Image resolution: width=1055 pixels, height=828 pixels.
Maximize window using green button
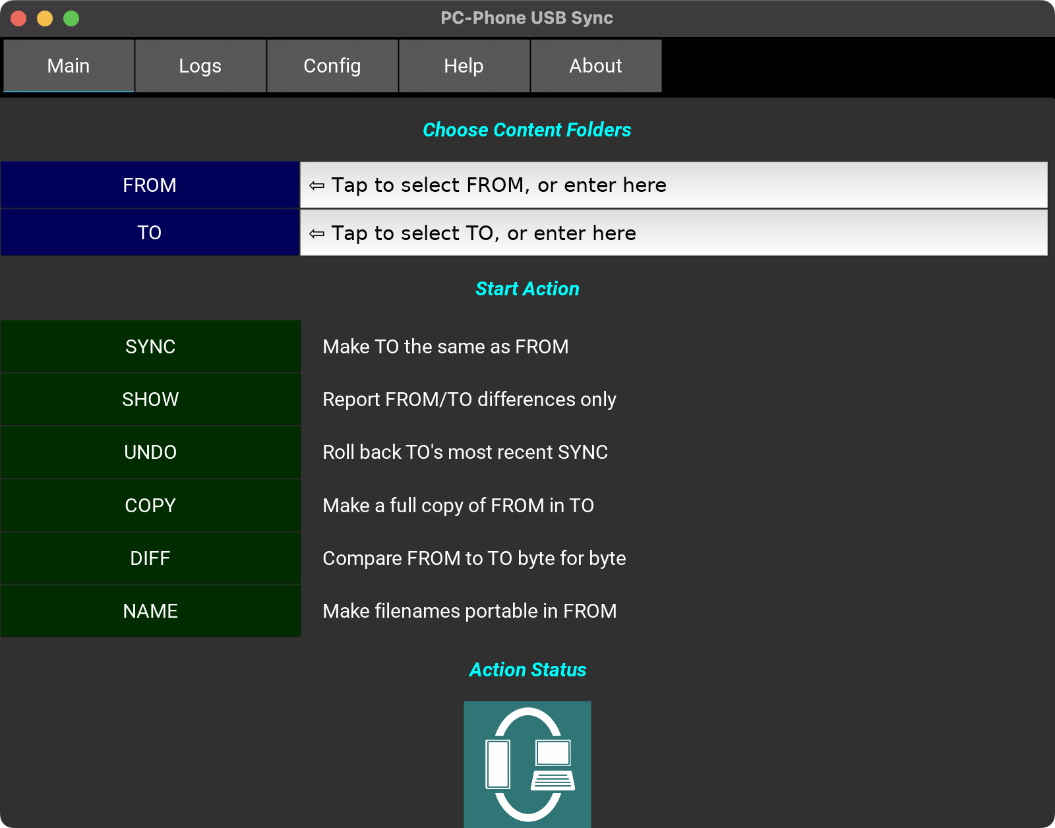(x=71, y=18)
